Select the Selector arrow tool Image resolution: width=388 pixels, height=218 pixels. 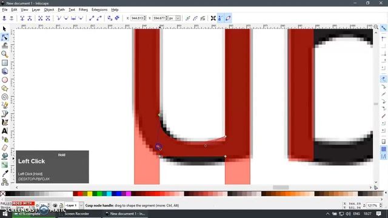pyautogui.click(x=4, y=29)
